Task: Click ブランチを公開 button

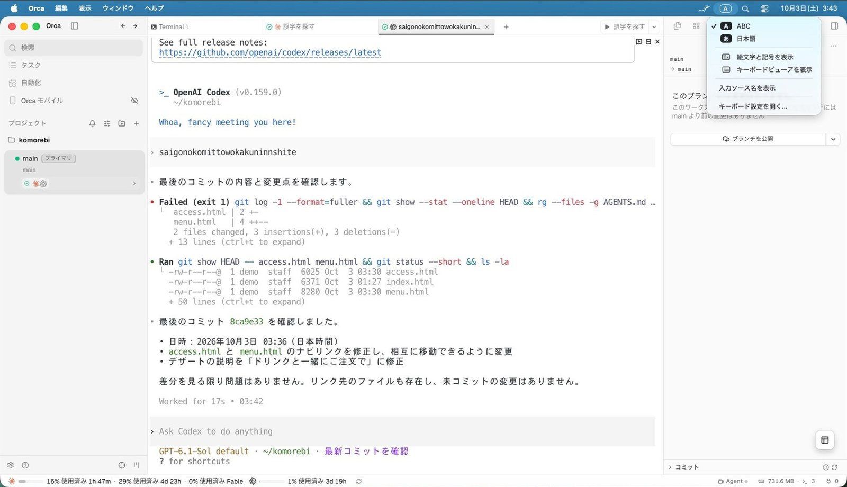Action: click(x=748, y=139)
